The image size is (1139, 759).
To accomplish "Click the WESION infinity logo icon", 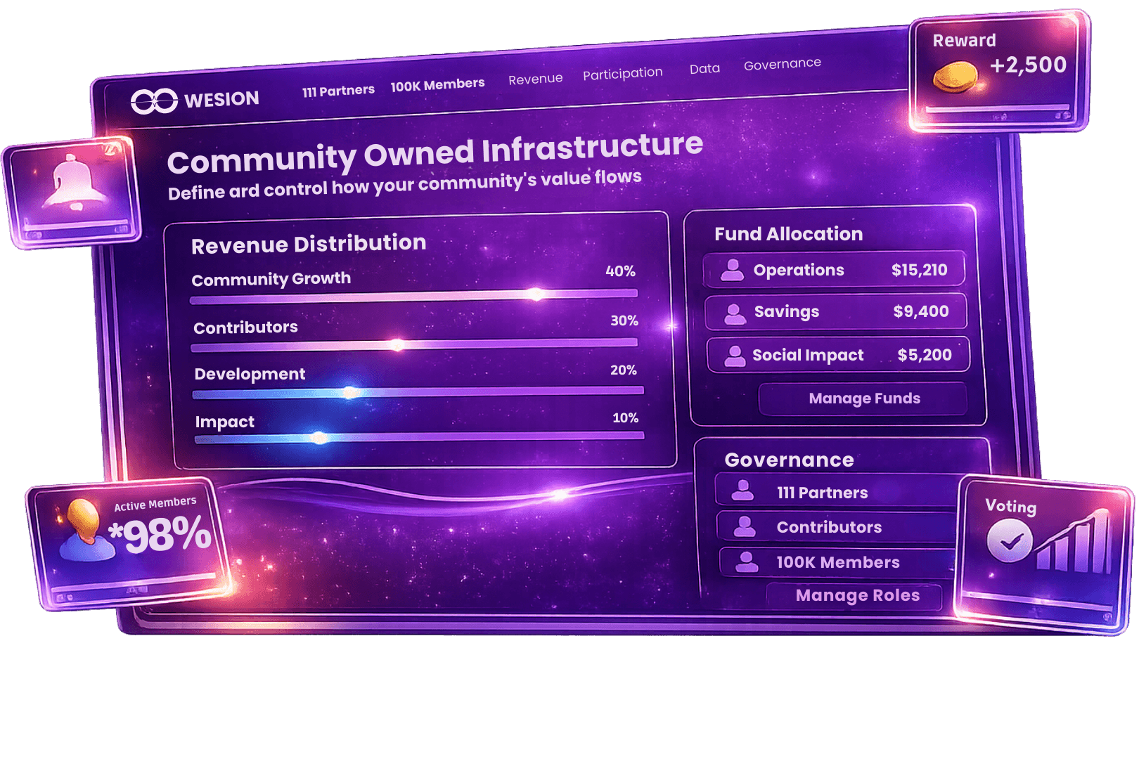I will 154,101.
